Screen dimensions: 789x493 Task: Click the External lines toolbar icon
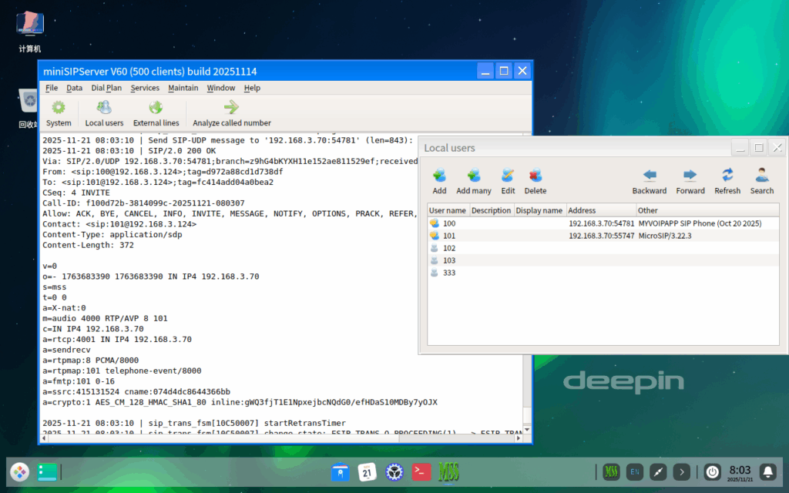pos(156,112)
